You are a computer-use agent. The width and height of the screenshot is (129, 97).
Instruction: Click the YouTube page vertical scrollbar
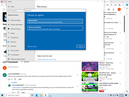[124, 24]
